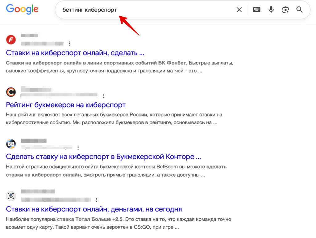316x238 pixels.
Task: Start voice search with microphone icon
Action: pyautogui.click(x=271, y=10)
